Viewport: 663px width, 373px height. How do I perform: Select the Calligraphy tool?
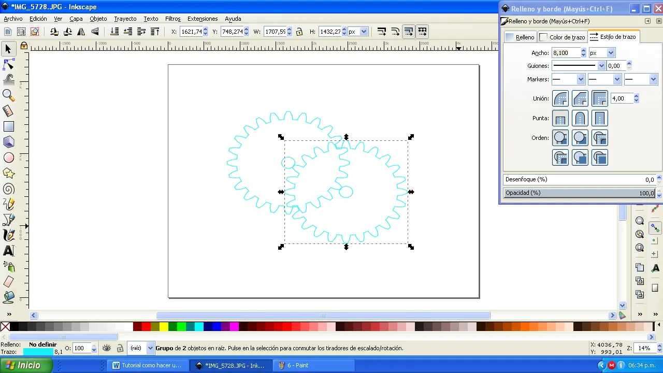8,235
